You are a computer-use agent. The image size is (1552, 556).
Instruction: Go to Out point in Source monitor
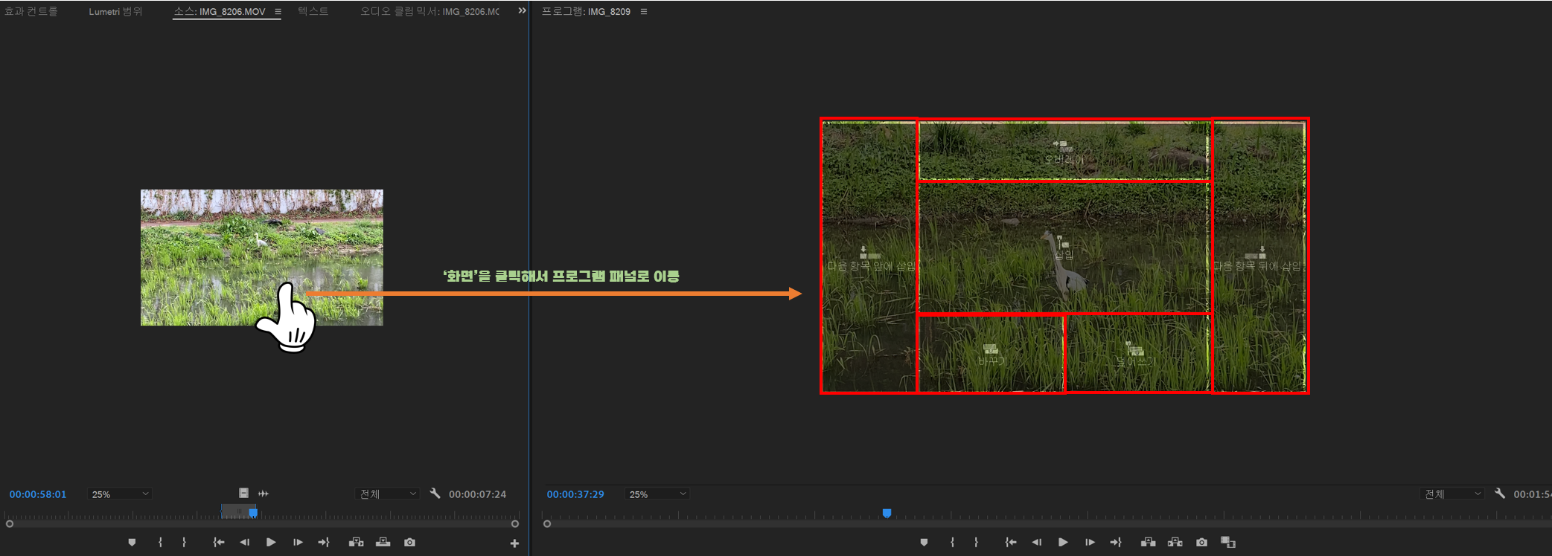(x=324, y=543)
